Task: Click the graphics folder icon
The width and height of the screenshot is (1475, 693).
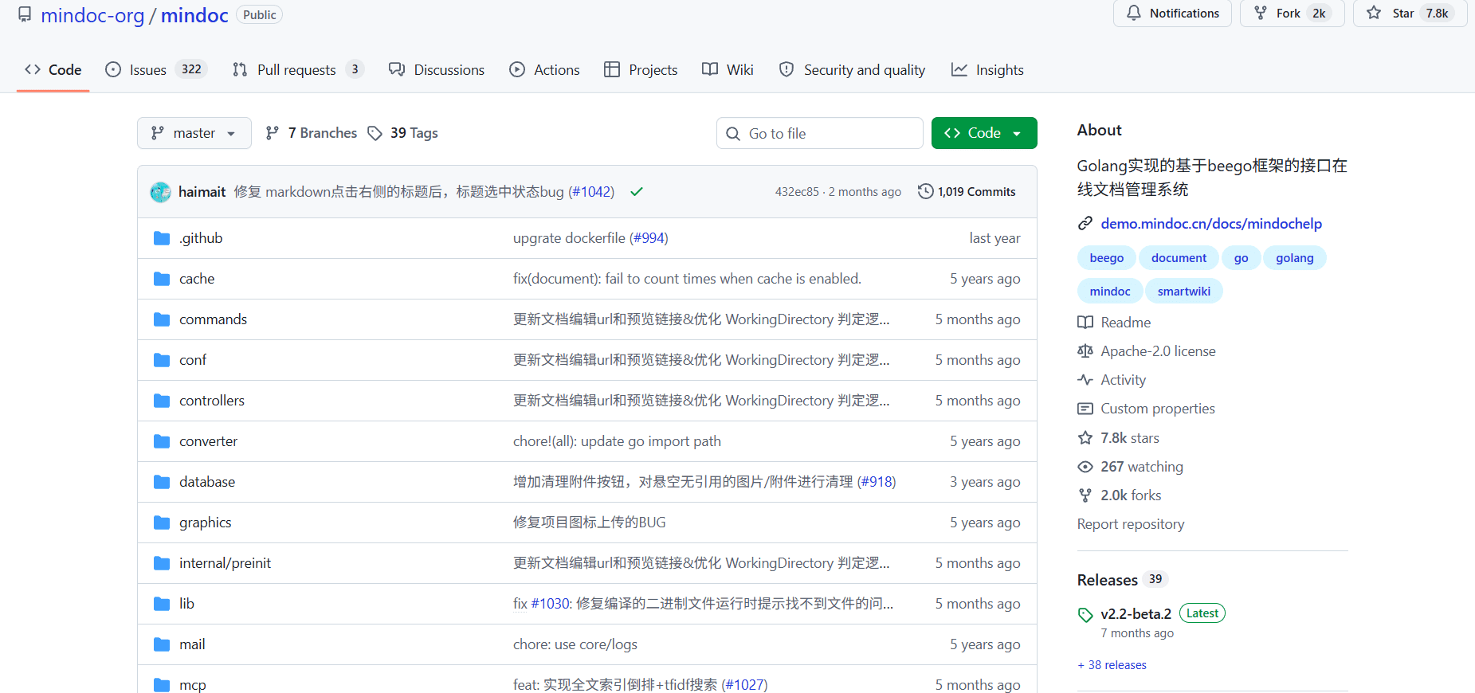Action: 162,523
